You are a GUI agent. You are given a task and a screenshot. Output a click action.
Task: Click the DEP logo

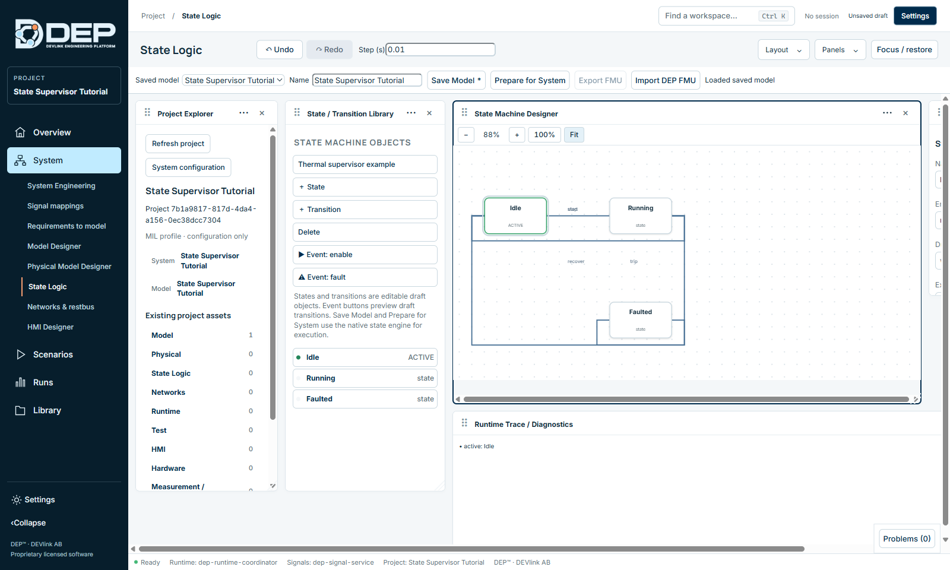pos(65,34)
